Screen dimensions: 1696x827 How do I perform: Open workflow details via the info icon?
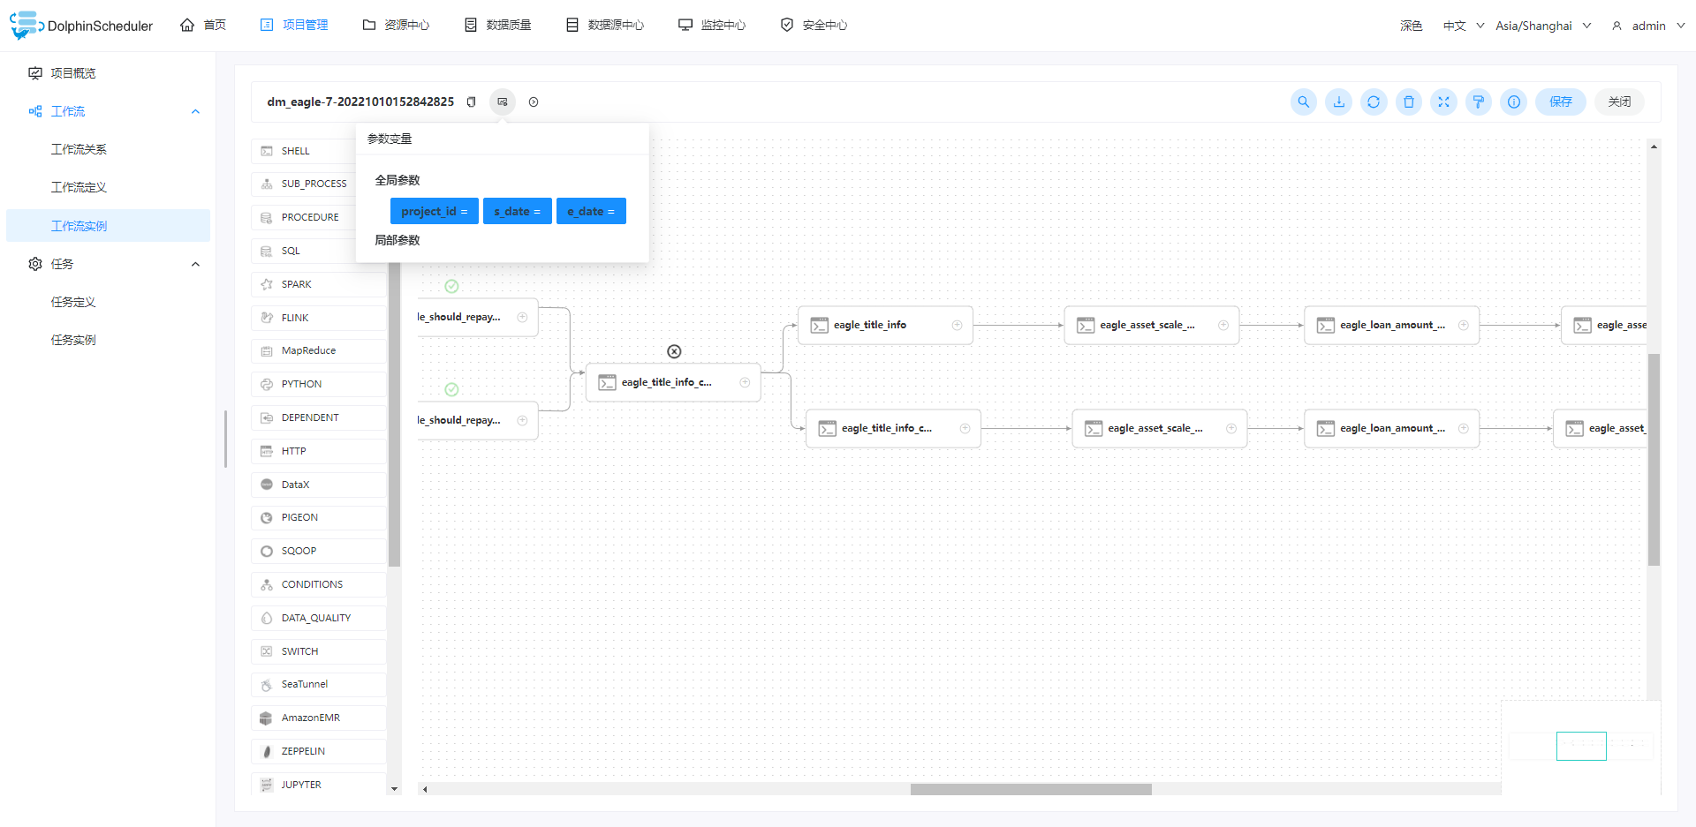pyautogui.click(x=1514, y=101)
